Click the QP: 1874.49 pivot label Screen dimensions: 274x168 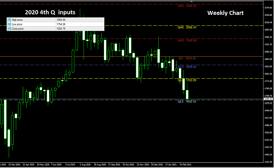(x=187, y=59)
